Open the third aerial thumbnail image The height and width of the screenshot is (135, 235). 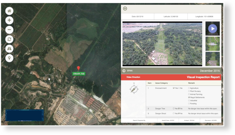coord(213,59)
